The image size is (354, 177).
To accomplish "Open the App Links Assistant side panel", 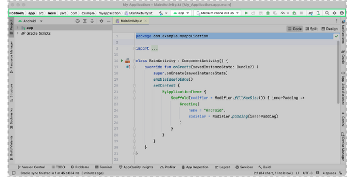I will click(x=343, y=88).
